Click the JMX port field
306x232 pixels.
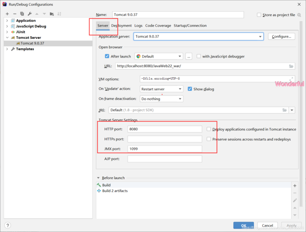click(x=165, y=149)
